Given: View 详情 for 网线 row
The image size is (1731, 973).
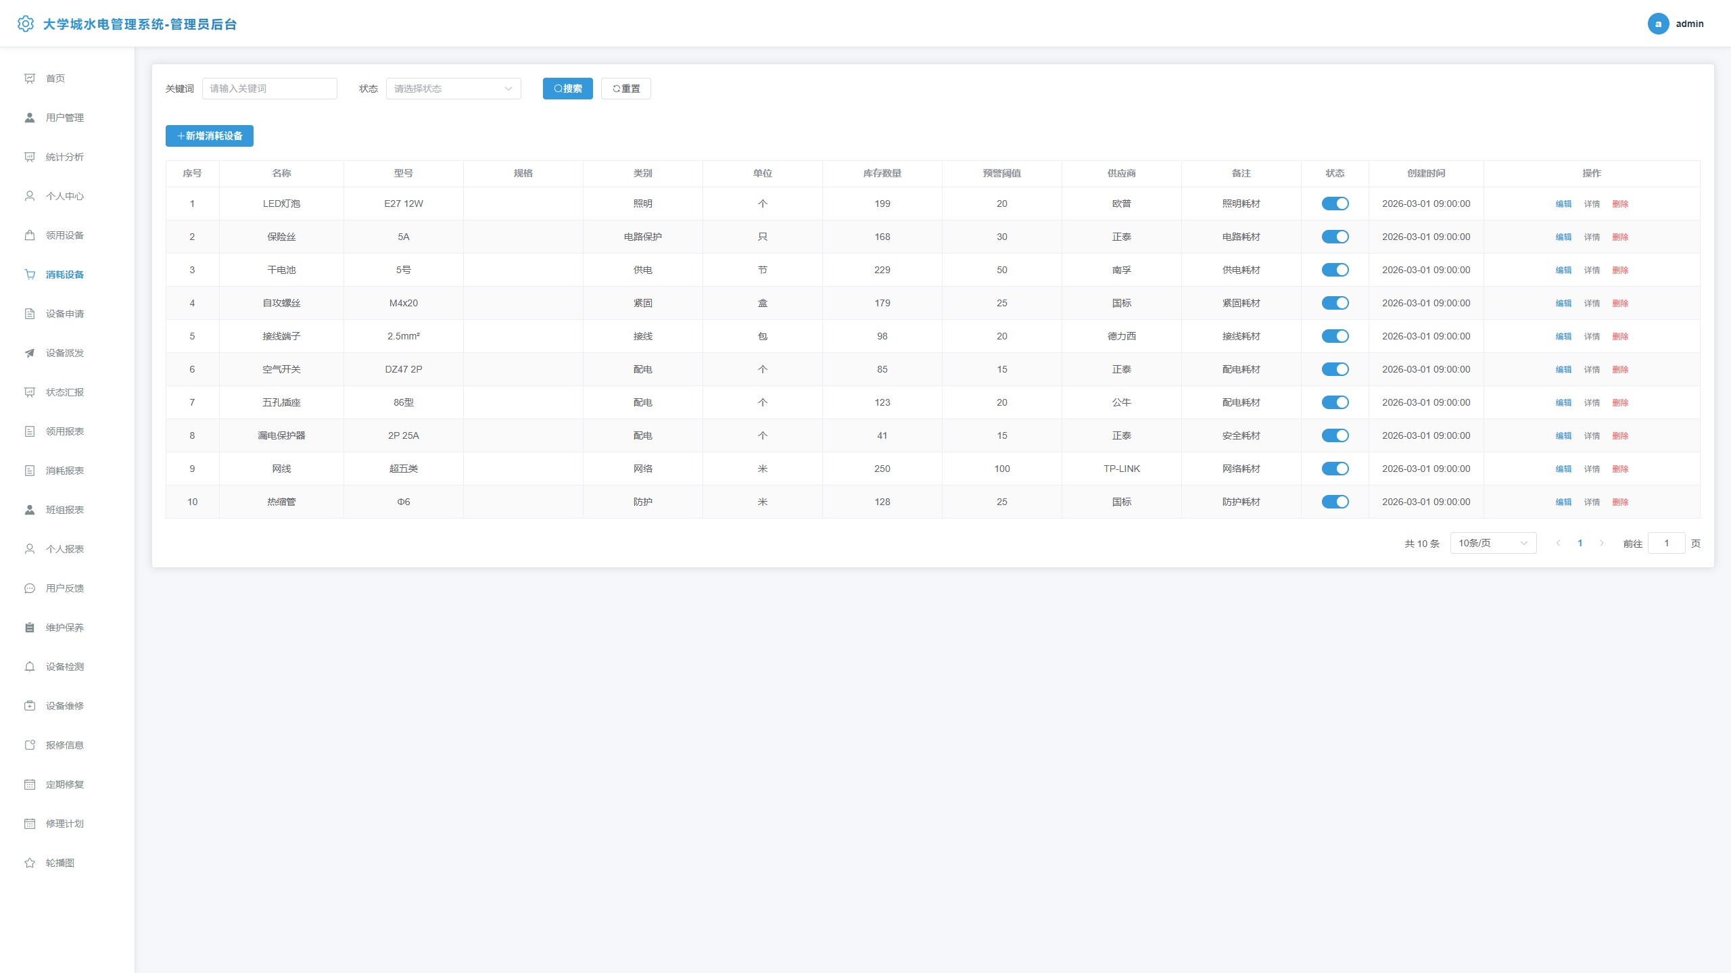Looking at the screenshot, I should [x=1592, y=469].
